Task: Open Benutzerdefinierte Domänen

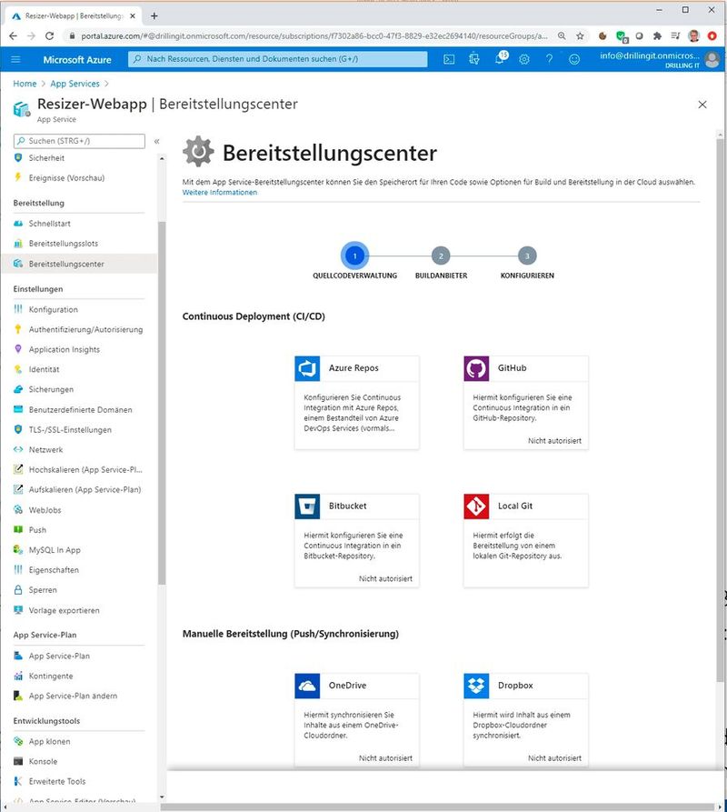Action: pos(79,409)
